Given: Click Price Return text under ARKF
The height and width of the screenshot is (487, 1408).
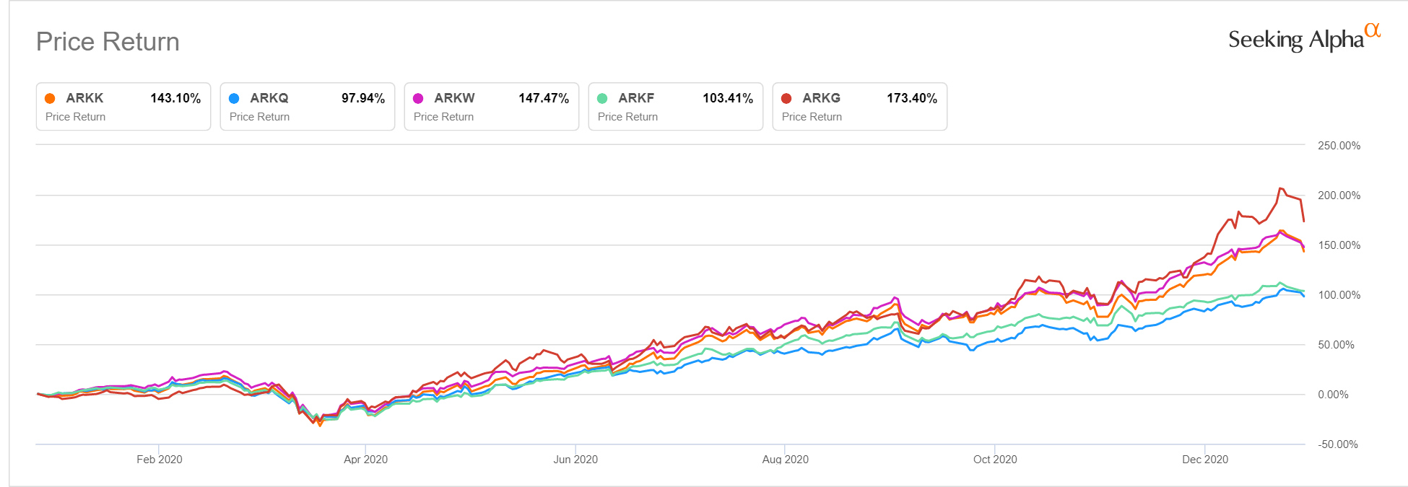Looking at the screenshot, I should (x=627, y=117).
